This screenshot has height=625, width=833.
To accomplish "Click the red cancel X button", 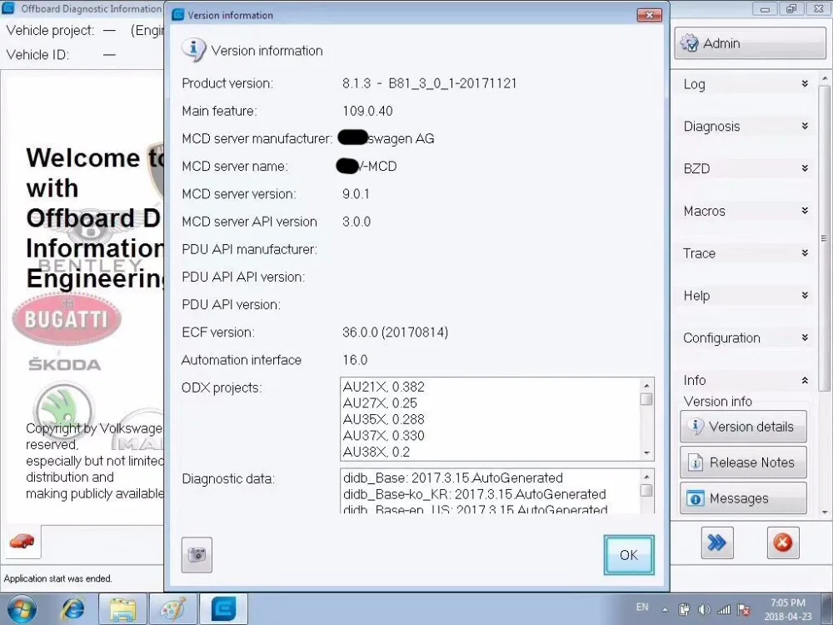I will click(x=782, y=542).
